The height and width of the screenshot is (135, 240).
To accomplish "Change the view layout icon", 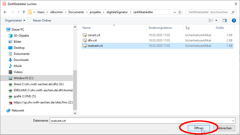I will click(211, 20).
